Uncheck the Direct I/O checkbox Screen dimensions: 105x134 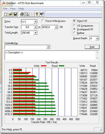(x=74, y=21)
